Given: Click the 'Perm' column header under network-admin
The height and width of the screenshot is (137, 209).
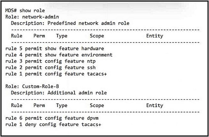Looking at the screenshot, I should tap(39, 36).
